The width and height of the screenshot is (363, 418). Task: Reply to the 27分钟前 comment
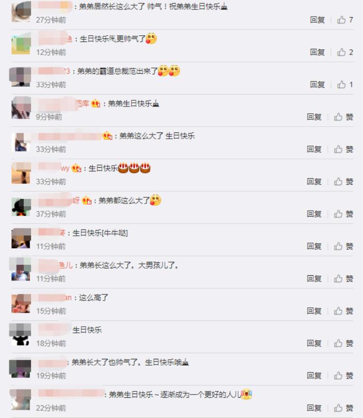[317, 20]
